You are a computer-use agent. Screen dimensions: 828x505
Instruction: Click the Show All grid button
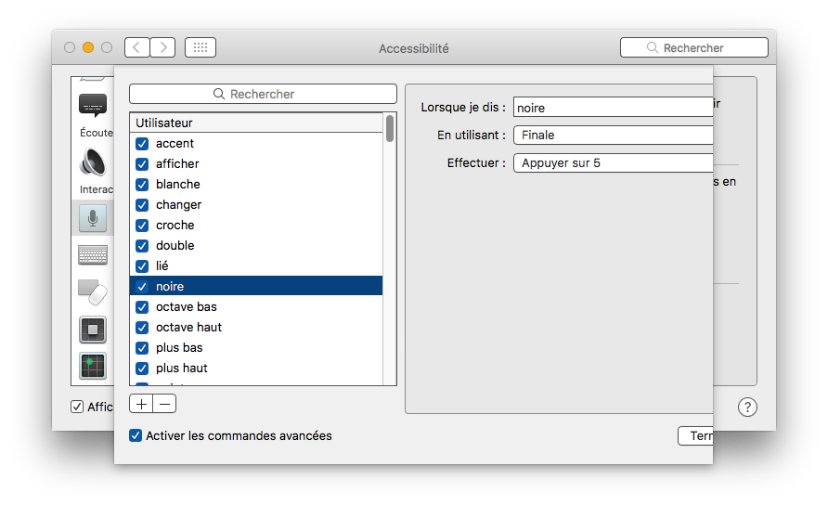[x=201, y=47]
